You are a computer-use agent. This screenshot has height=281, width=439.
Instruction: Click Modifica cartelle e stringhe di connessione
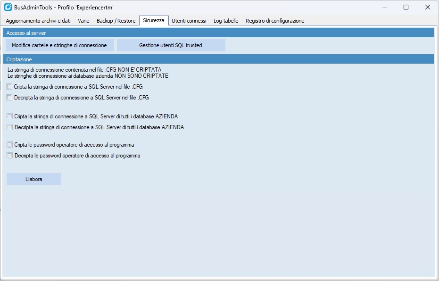coord(59,45)
